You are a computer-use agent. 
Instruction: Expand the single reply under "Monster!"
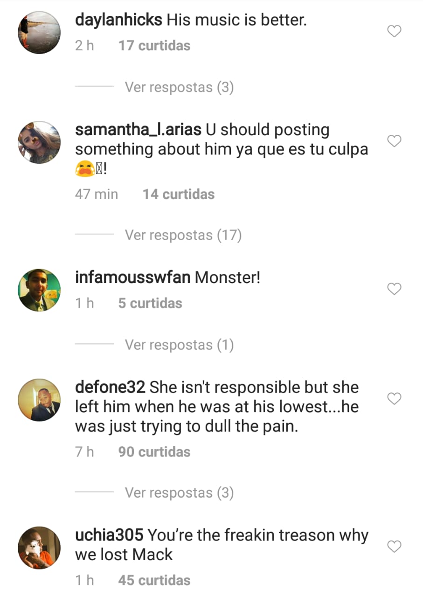pyautogui.click(x=179, y=345)
